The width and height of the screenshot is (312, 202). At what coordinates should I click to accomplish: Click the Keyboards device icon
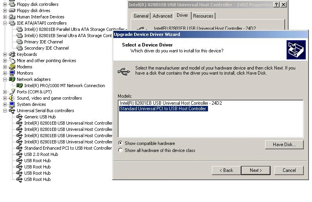coord(12,54)
